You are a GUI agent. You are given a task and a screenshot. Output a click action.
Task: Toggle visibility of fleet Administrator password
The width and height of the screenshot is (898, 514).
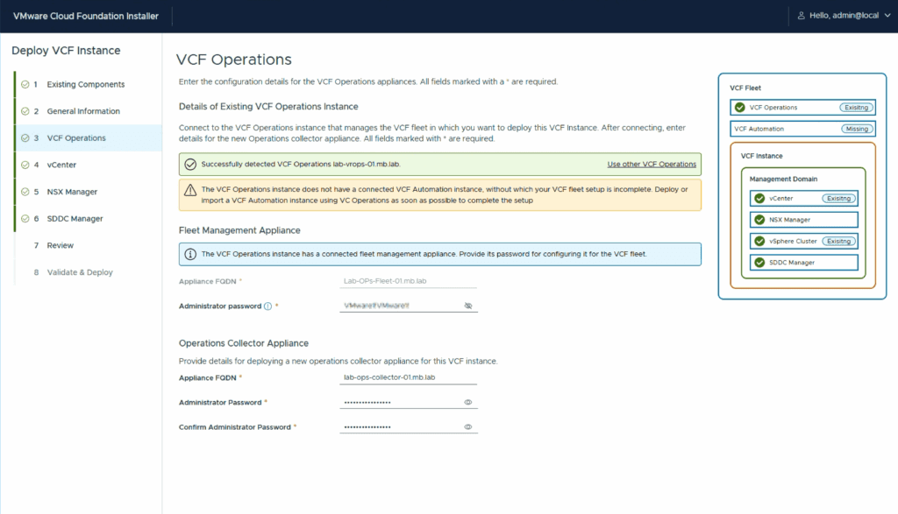[x=468, y=306]
